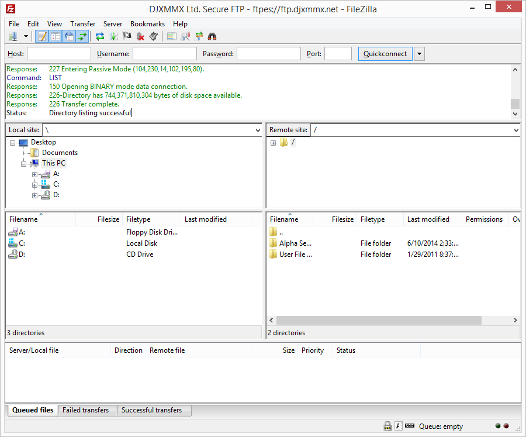
Task: Open the Bookmarks menu
Action: tap(147, 24)
